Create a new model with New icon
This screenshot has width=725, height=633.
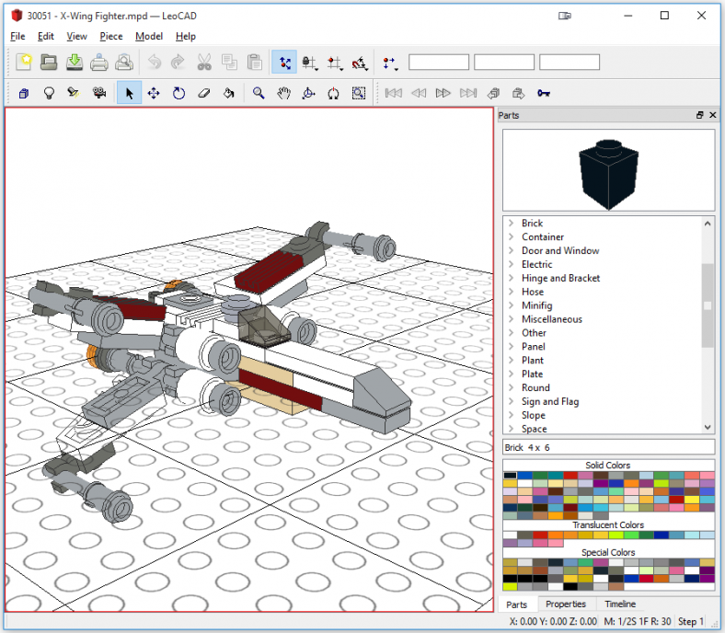tap(24, 62)
